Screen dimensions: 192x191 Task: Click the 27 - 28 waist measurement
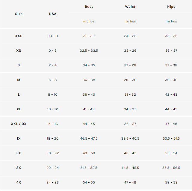coord(130,65)
